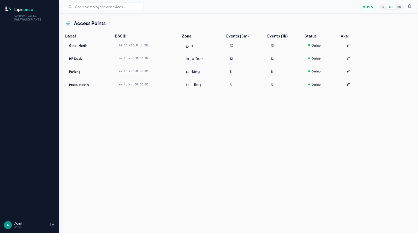Click the Aksi column header

tap(345, 36)
